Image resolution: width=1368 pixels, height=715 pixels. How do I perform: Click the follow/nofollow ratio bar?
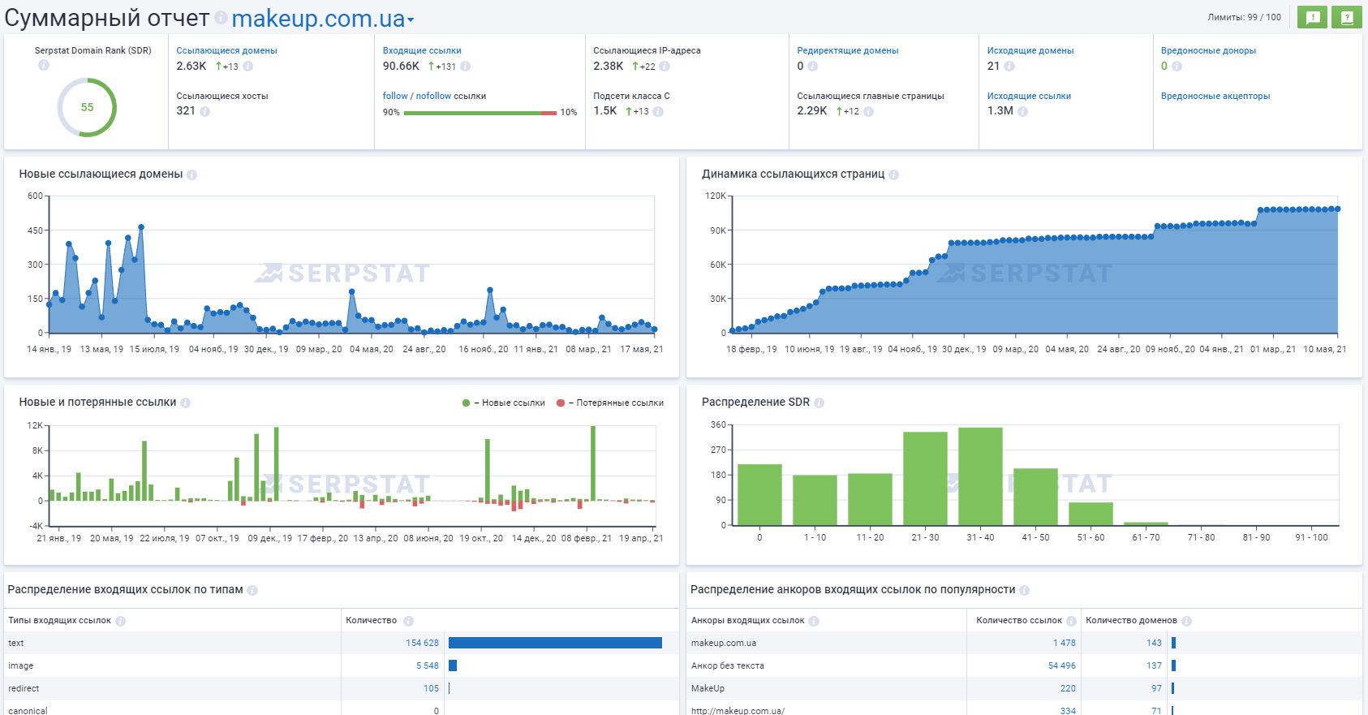[x=480, y=113]
